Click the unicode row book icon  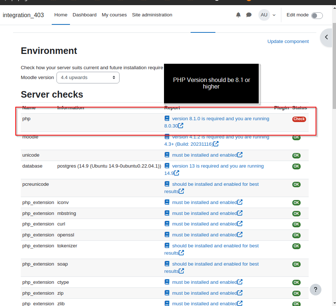coord(167,154)
